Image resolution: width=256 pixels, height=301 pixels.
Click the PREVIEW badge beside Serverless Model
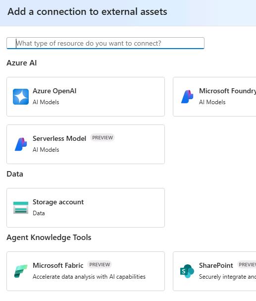(102, 138)
